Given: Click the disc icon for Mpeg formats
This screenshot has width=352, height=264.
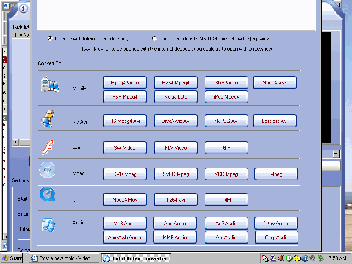Looking at the screenshot, I should pyautogui.click(x=47, y=170).
